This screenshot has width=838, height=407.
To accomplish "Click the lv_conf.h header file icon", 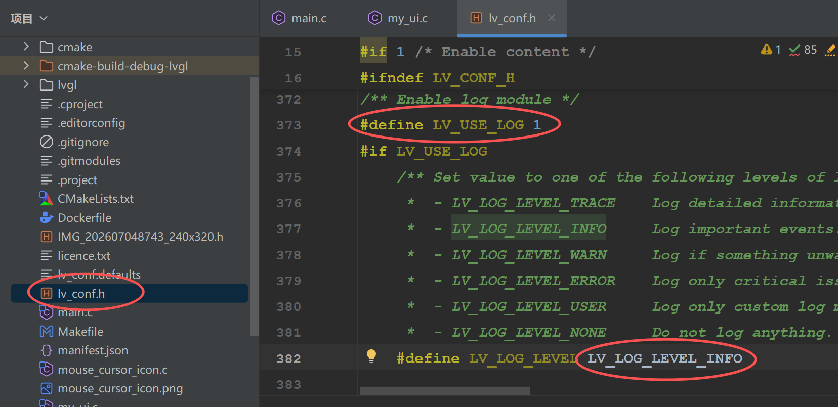I will tap(47, 294).
